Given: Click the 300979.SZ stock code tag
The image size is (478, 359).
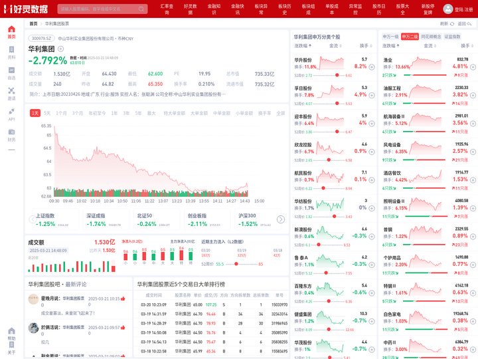Looking at the screenshot, I should click(41, 39).
